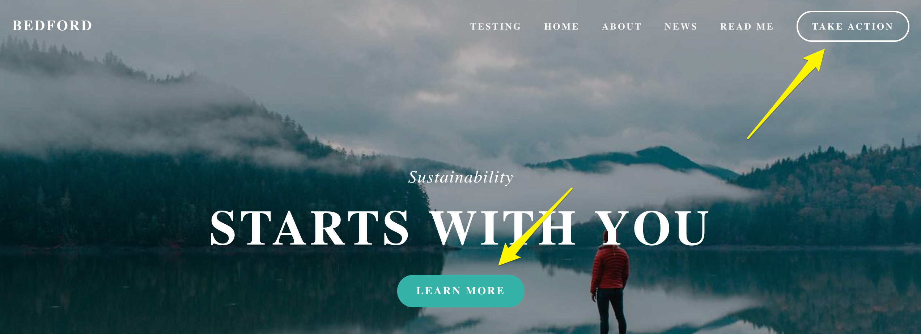
Task: Go to the HOME page
Action: pos(561,26)
